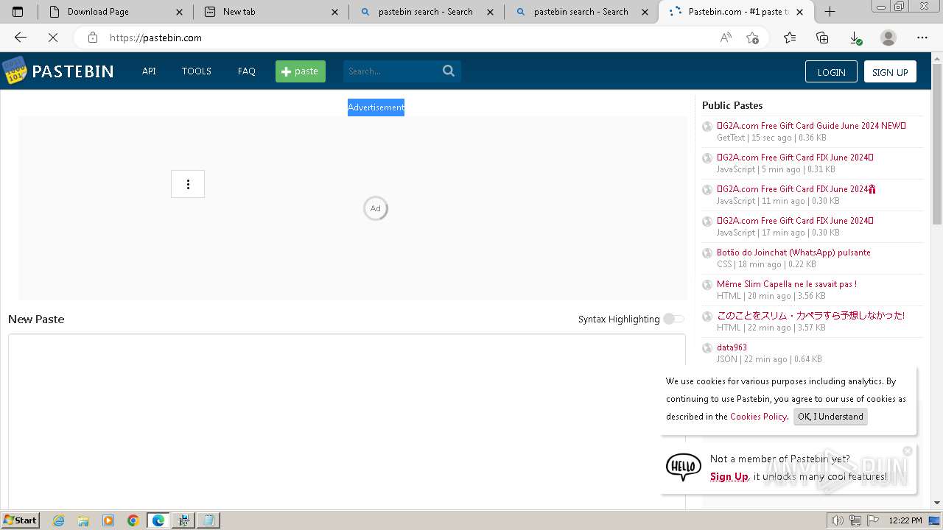Open Edge Settings and more menu
The height and width of the screenshot is (530, 943).
click(922, 38)
